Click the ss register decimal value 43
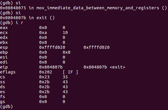Viewport: 168px width, 110px height. coord(65,82)
